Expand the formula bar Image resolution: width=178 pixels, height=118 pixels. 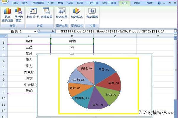coord(176,31)
